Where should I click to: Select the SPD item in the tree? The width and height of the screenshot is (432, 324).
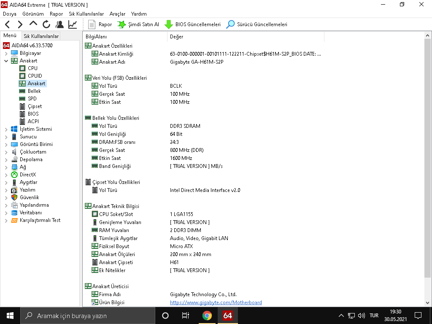coord(32,99)
